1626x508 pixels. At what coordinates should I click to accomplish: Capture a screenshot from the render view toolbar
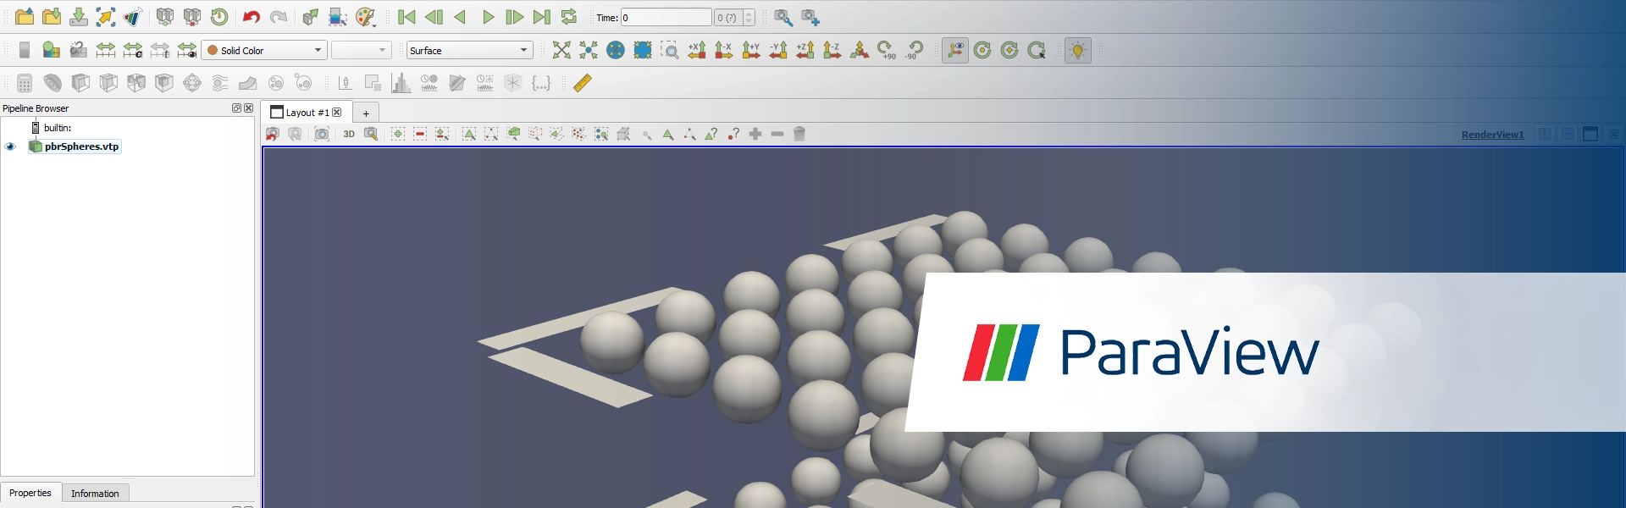tap(322, 134)
